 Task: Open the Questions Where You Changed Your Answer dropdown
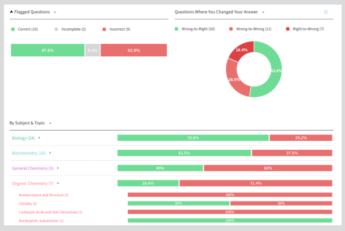tap(263, 12)
